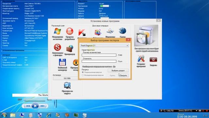209x118 pixels.
Task: Click the red K antivirus icon with arrow
Action: coord(82,32)
